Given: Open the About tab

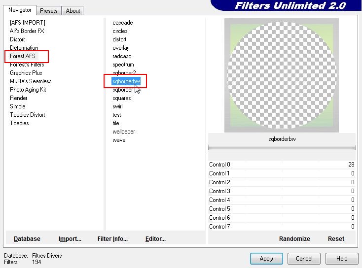Looking at the screenshot, I should pyautogui.click(x=72, y=11).
